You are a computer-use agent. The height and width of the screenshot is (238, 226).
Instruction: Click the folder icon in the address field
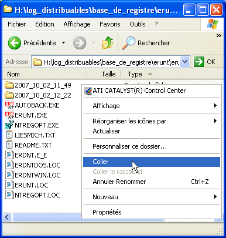37,62
